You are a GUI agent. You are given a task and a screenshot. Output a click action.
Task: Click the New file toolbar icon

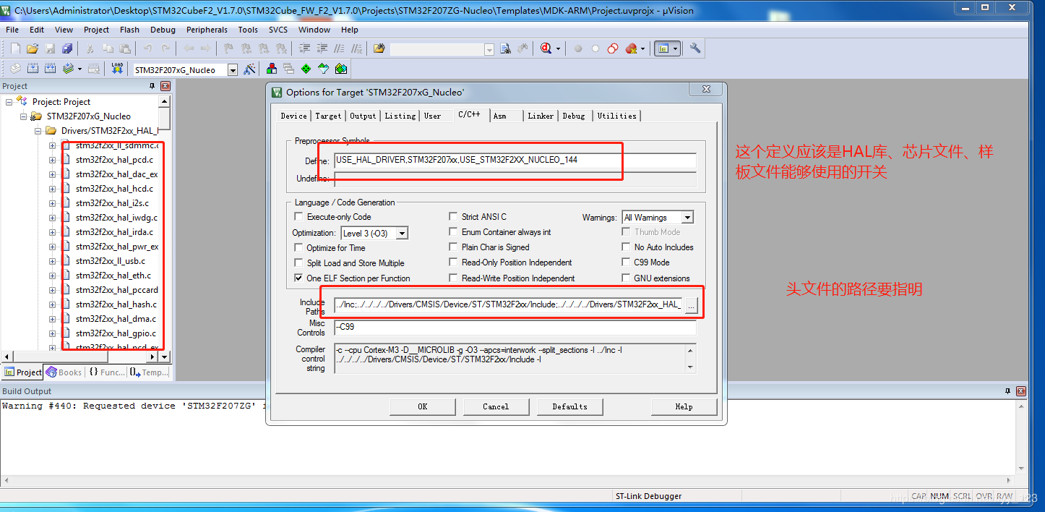coord(15,48)
